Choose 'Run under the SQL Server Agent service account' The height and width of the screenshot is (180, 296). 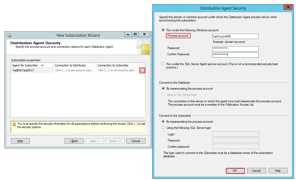click(x=163, y=64)
